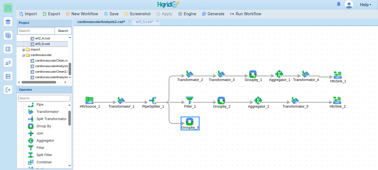Click the project tree horizontal scrollbar

39,82
